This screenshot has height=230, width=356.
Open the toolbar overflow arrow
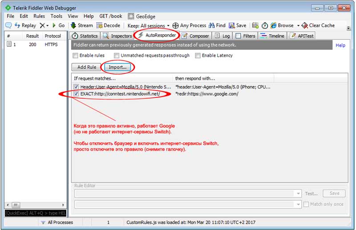coord(348,28)
